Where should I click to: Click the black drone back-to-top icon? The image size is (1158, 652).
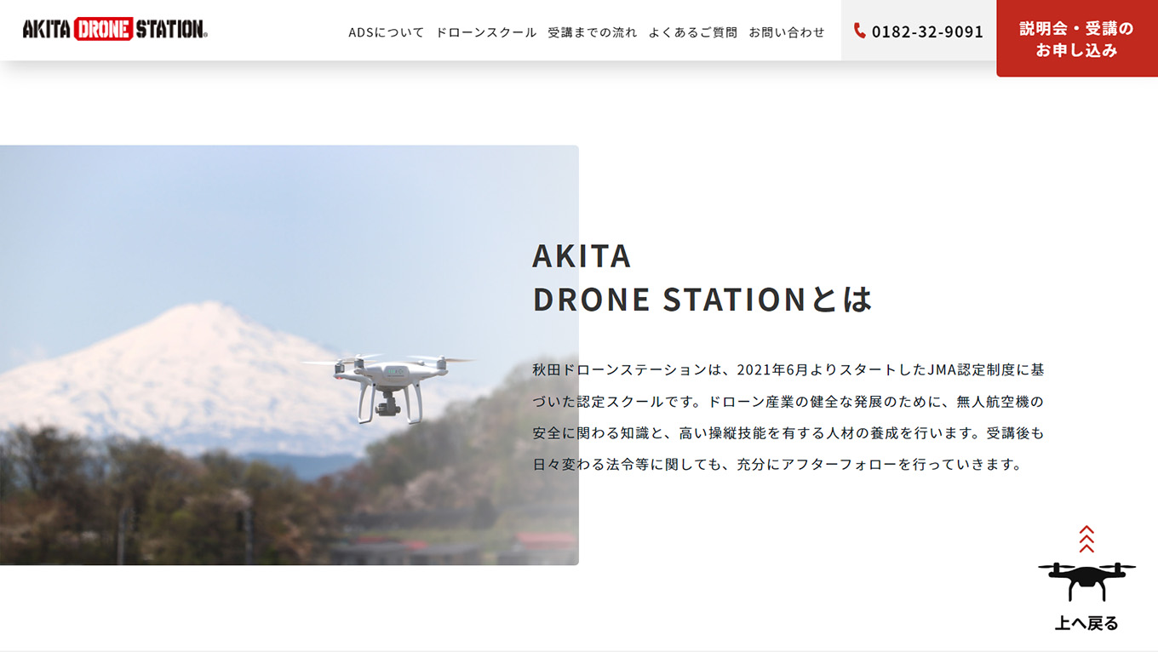(1086, 582)
